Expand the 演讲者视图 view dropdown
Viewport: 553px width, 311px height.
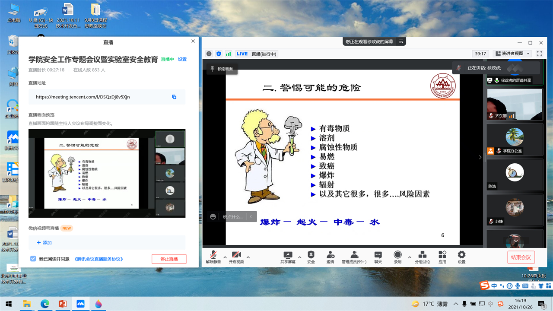coord(513,54)
